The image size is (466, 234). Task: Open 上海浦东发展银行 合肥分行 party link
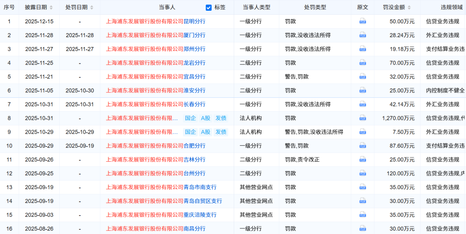(156, 146)
